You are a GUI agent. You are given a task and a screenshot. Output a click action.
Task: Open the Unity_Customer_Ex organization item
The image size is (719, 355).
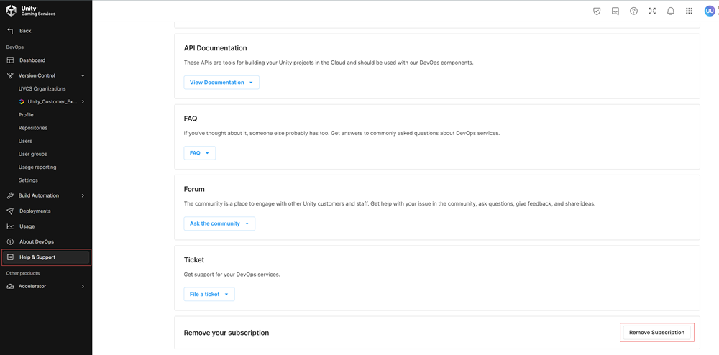52,102
